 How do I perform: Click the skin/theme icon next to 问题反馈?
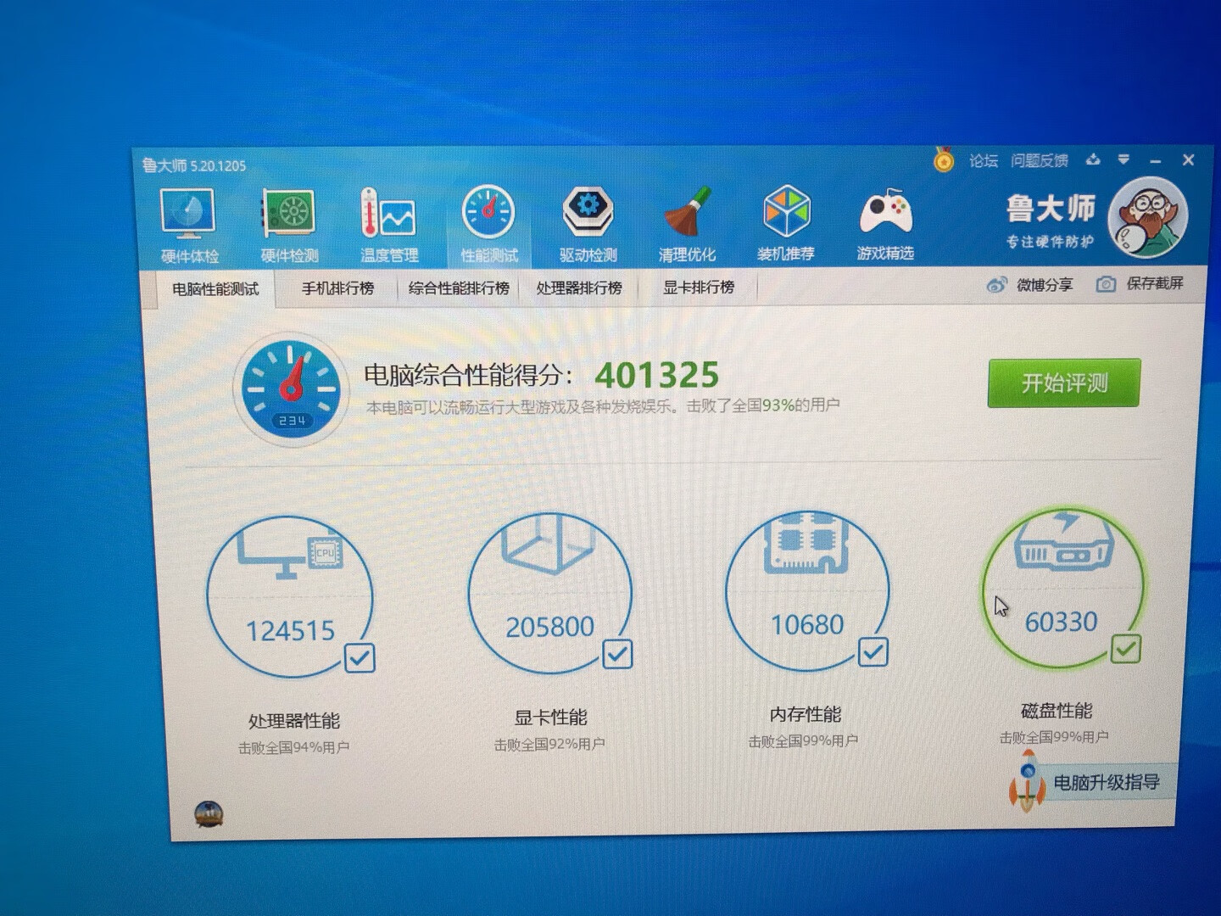tap(1093, 159)
